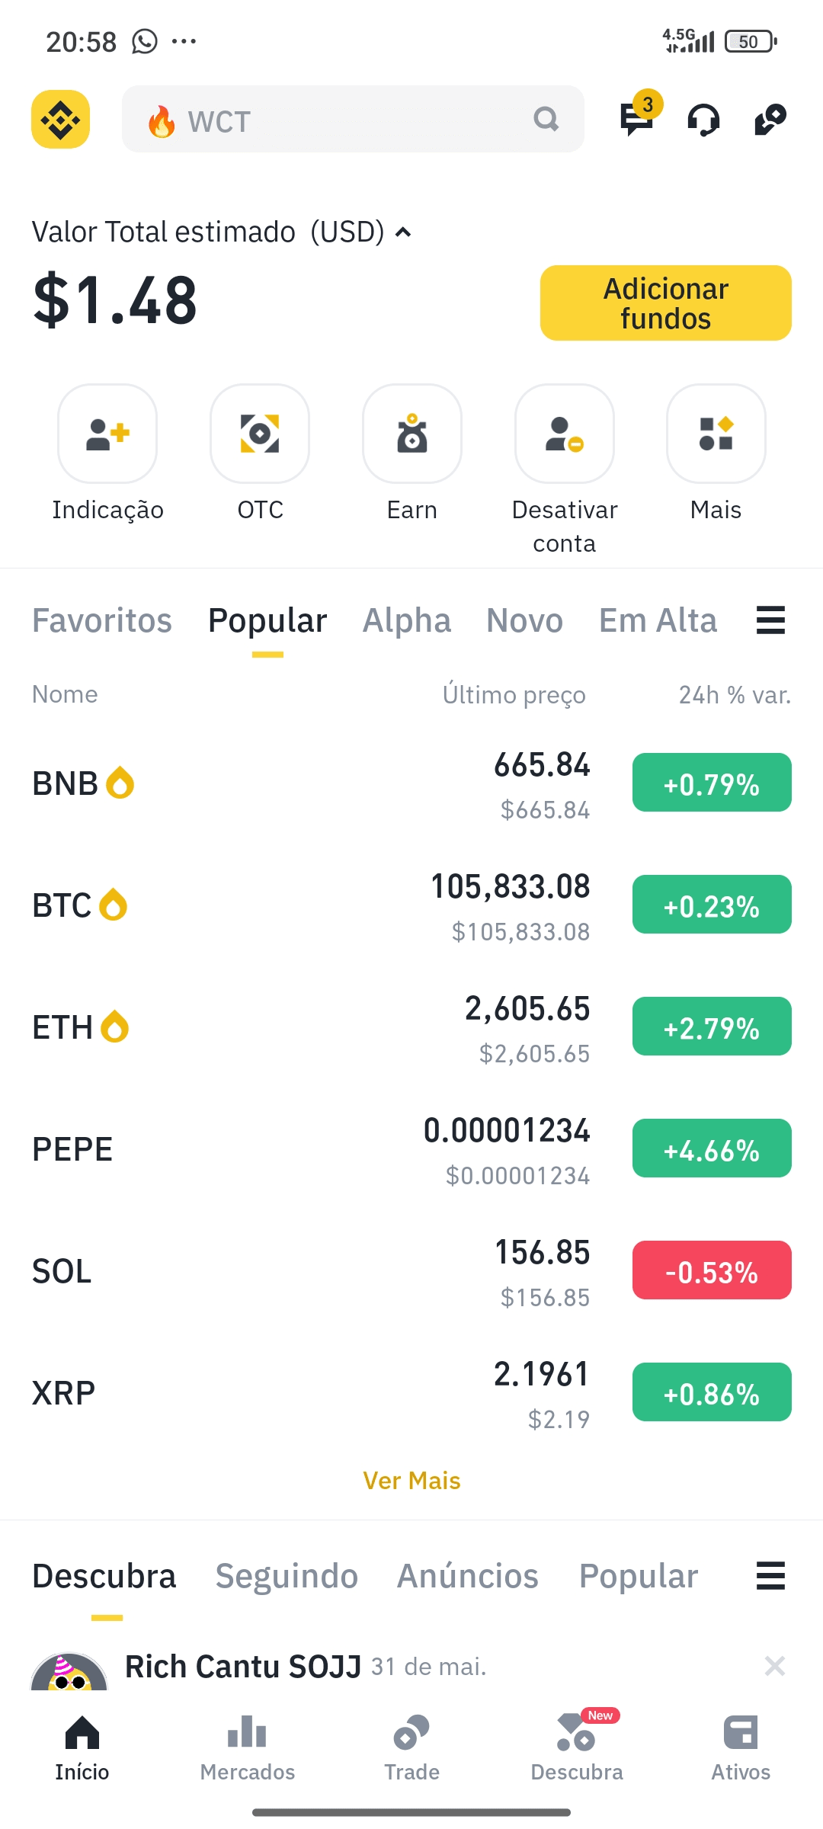Select the Seguindo feed tab

[287, 1576]
